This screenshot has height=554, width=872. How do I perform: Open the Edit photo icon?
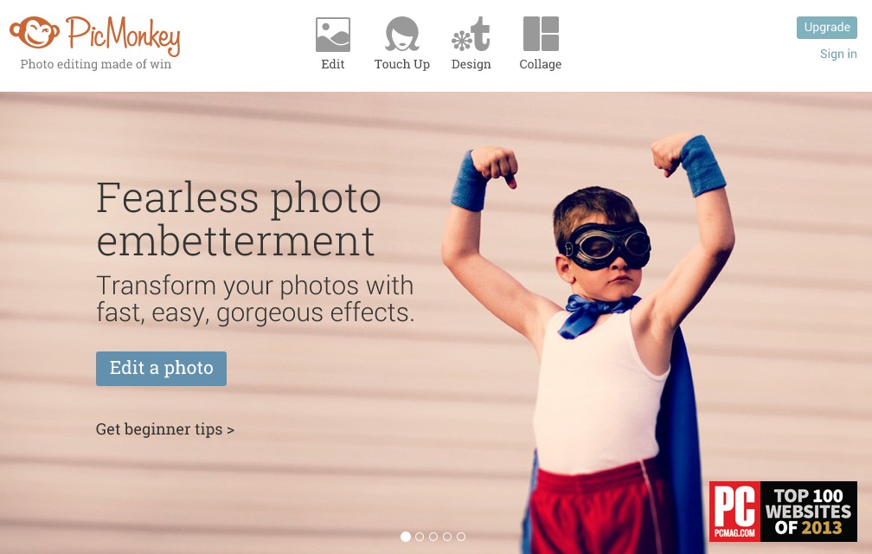pyautogui.click(x=332, y=35)
